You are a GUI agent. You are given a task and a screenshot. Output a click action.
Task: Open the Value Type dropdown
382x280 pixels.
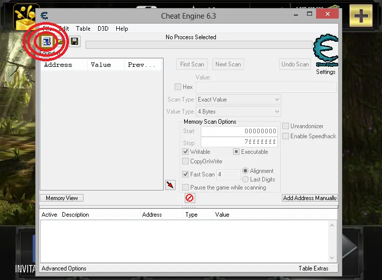[x=238, y=112]
